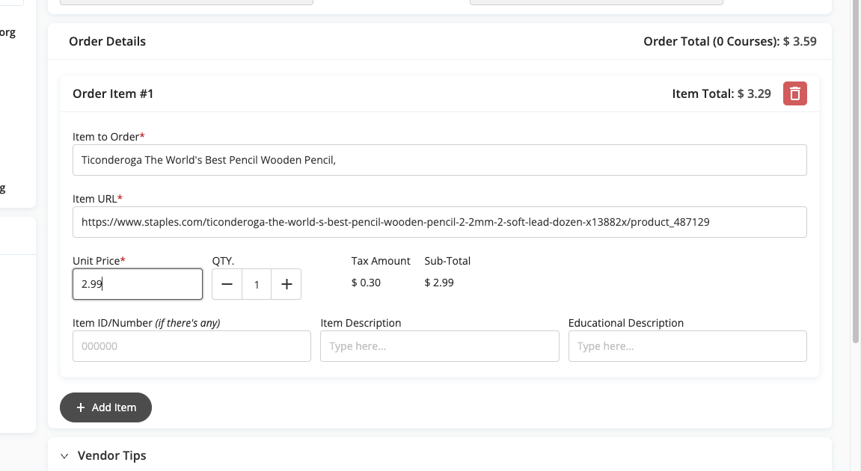This screenshot has width=861, height=471.
Task: Click the page vertical scrollbar
Action: point(856,172)
